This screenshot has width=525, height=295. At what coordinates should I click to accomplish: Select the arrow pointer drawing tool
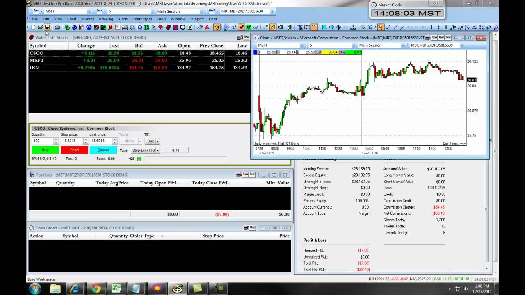[381, 27]
